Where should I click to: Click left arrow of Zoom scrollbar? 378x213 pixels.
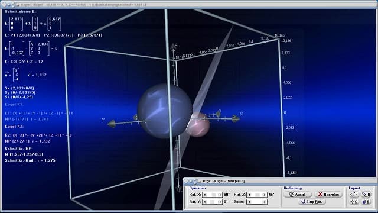[x=249, y=202]
